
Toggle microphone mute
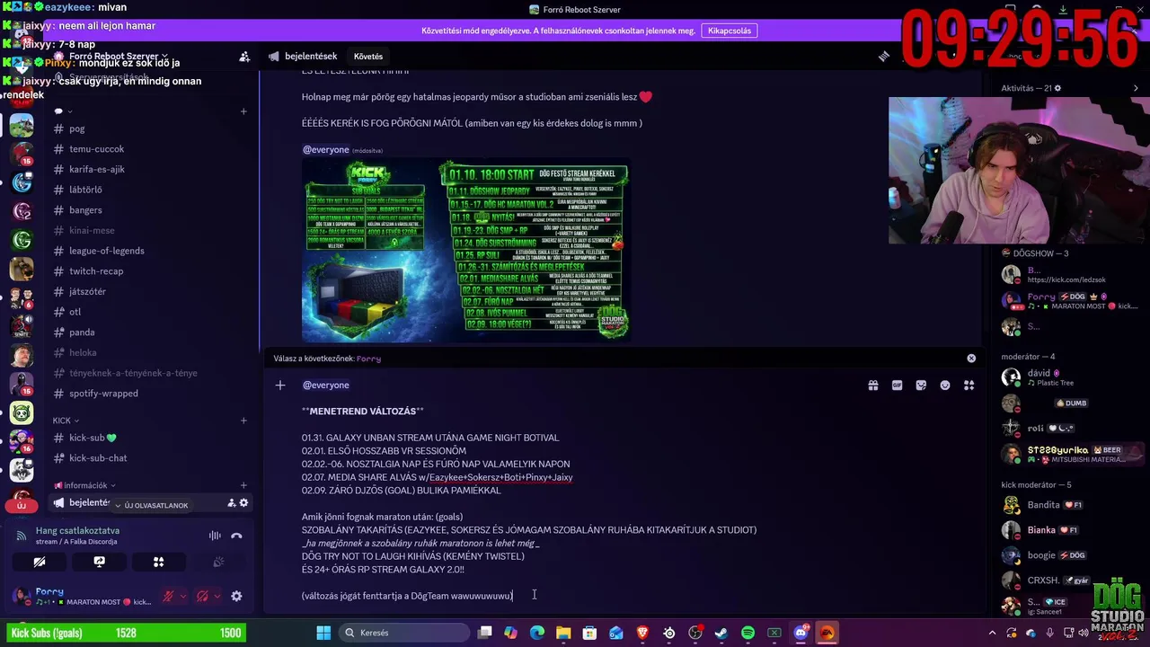point(168,596)
